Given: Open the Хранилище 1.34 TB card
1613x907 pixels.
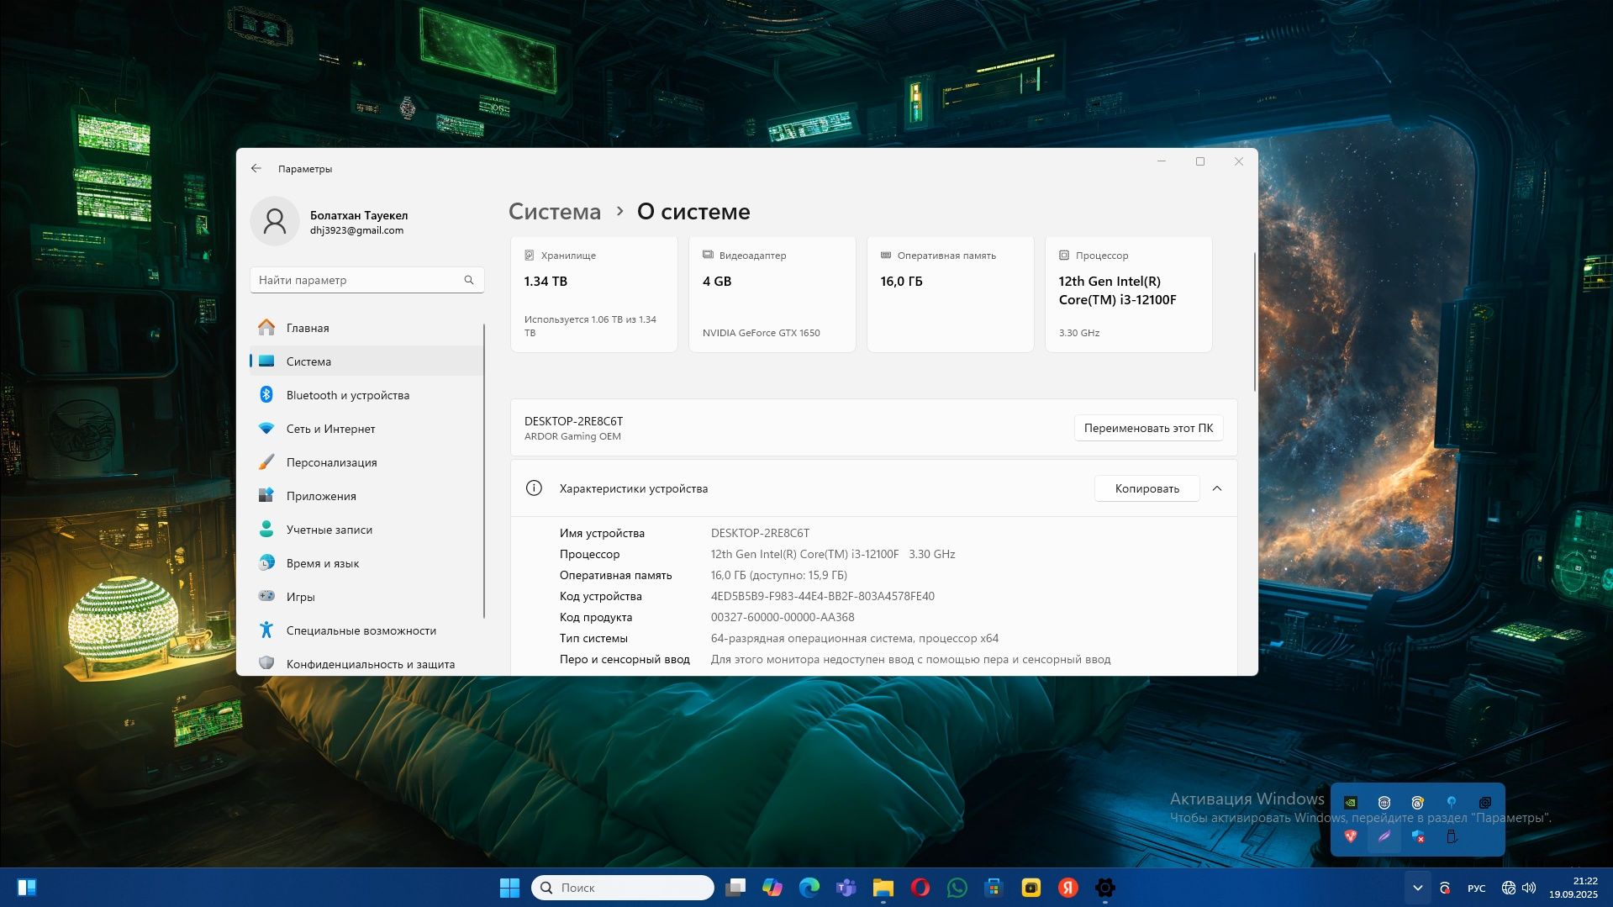Looking at the screenshot, I should click(594, 294).
